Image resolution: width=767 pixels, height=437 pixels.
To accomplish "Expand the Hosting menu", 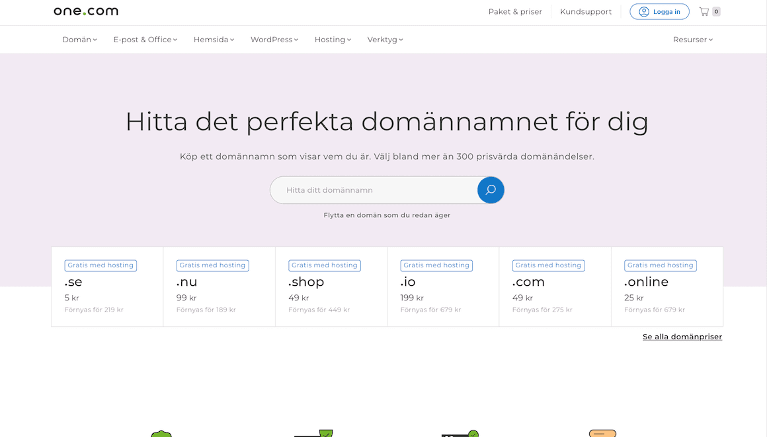I will [333, 40].
